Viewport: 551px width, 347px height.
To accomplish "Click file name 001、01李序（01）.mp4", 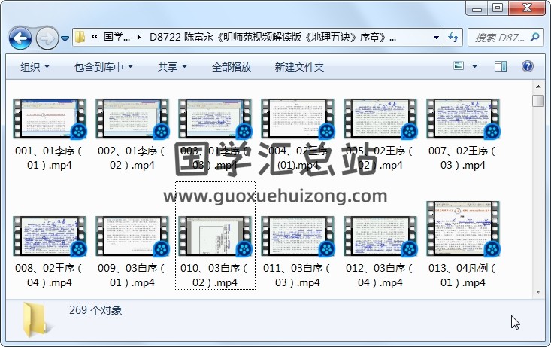I will click(50, 158).
